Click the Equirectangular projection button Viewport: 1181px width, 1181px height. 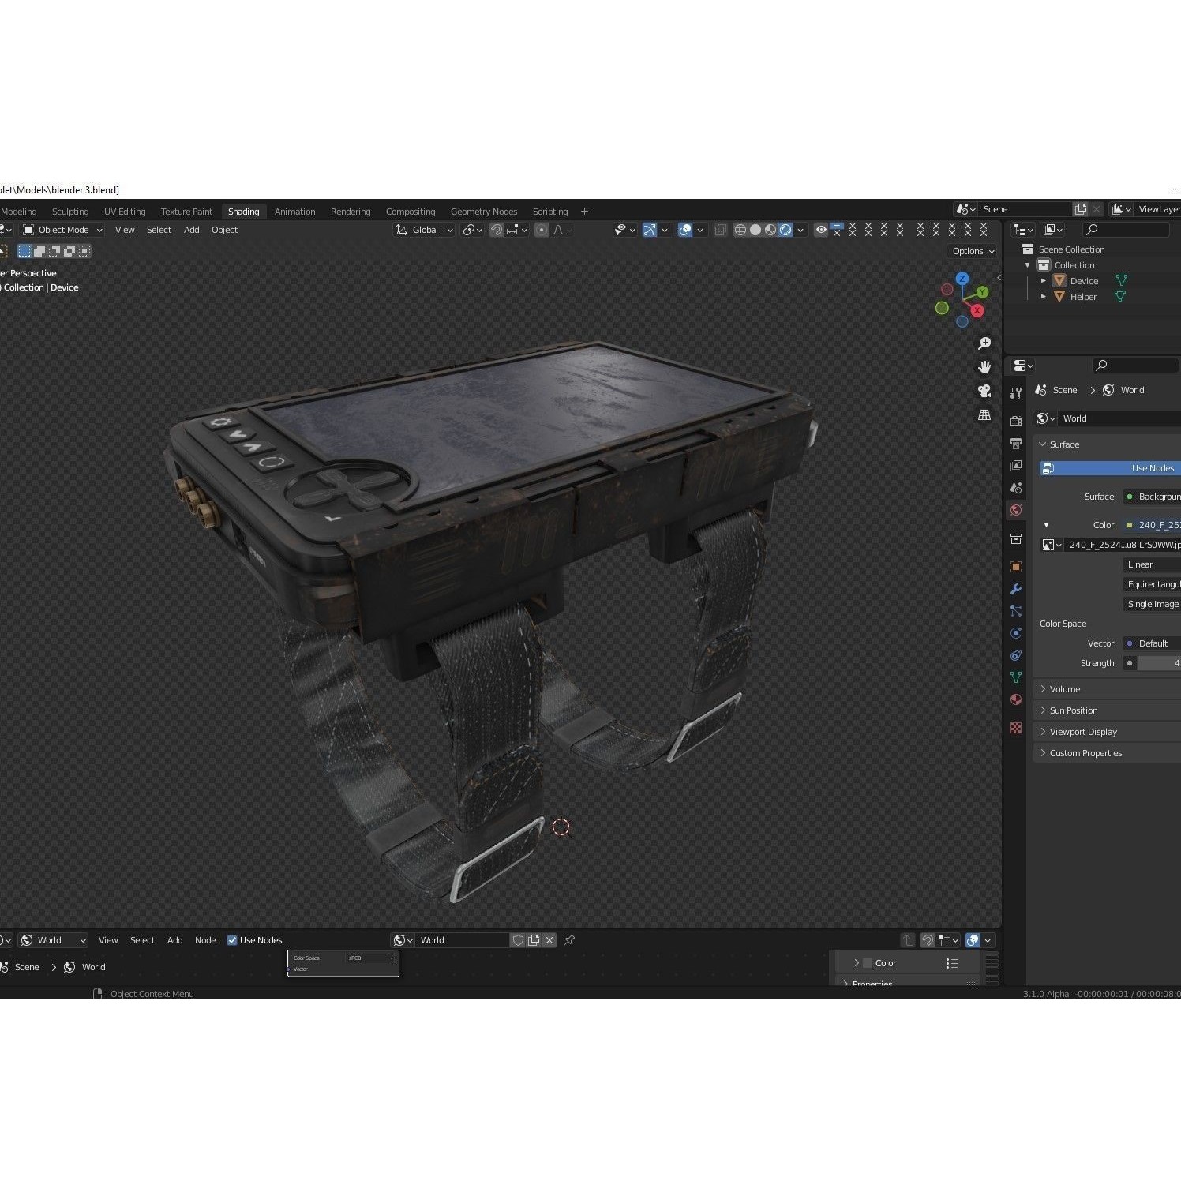click(x=1152, y=584)
